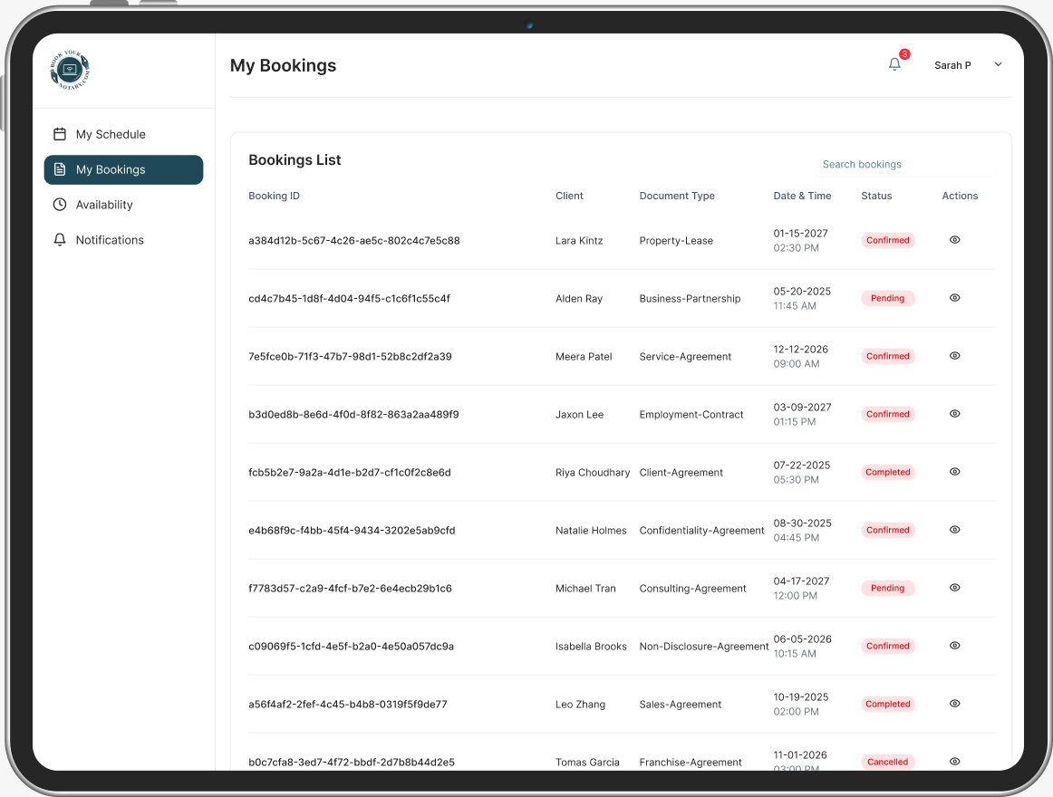This screenshot has height=797, width=1053.
Task: Click the Status column header
Action: coord(876,196)
